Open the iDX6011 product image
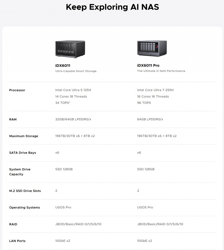Screen dimensions: 224x250 click(70, 49)
